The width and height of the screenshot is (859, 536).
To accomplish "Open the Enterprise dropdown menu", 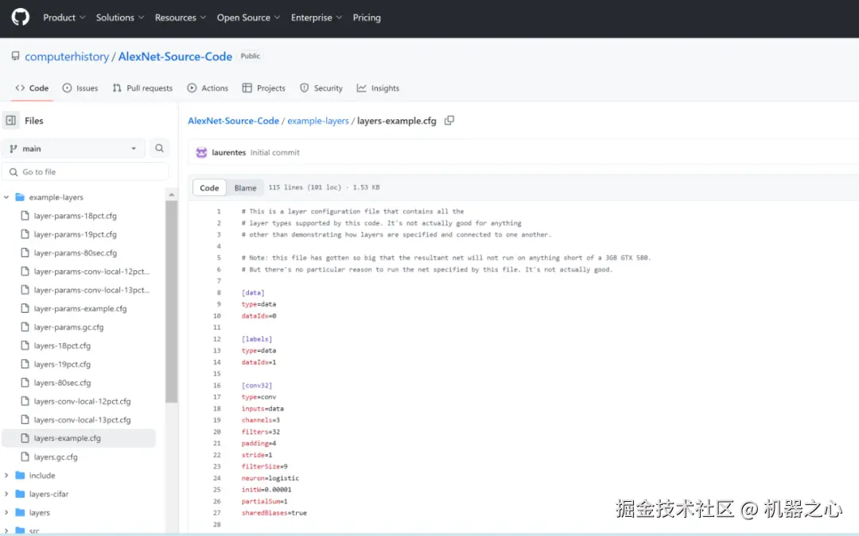I will pos(316,17).
